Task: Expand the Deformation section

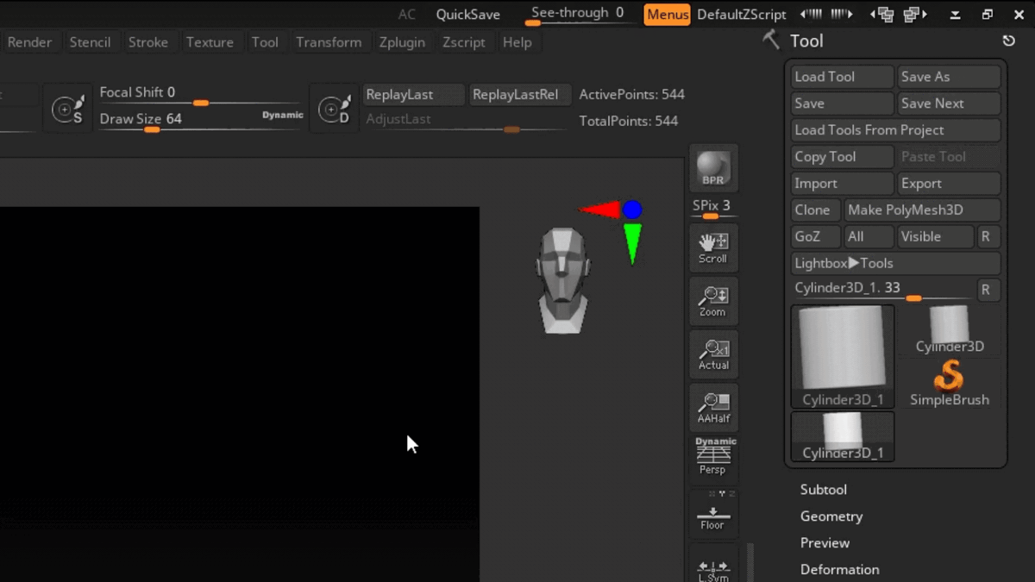Action: pos(840,570)
